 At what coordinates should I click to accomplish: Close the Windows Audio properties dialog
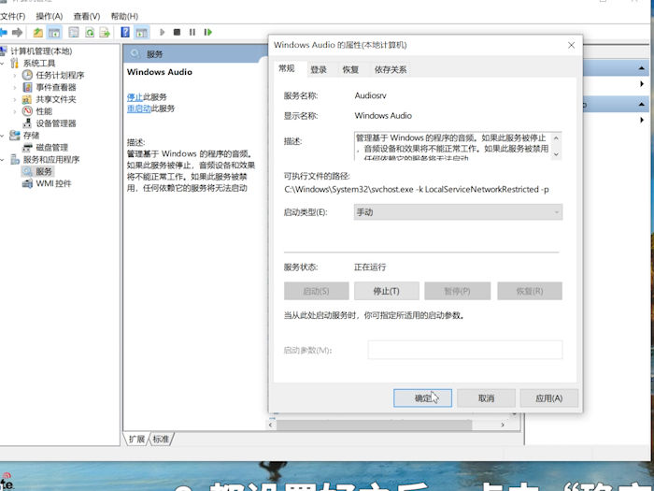[x=572, y=45]
